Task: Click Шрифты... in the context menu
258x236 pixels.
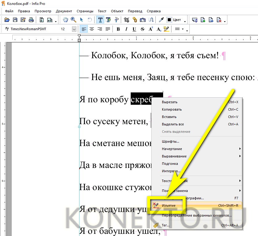Action: [170, 141]
